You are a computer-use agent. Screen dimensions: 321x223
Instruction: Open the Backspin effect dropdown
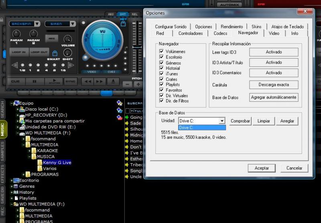tap(37, 24)
